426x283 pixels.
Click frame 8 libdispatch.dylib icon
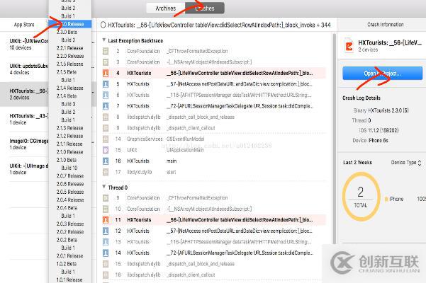pyautogui.click(x=106, y=117)
